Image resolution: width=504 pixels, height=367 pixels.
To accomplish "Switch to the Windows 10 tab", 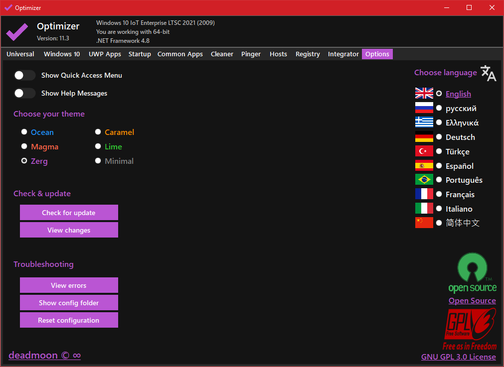I will 62,54.
